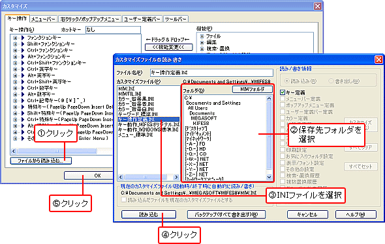
Task: Expand the Ctrl+英字キー node
Action: coord(15,70)
